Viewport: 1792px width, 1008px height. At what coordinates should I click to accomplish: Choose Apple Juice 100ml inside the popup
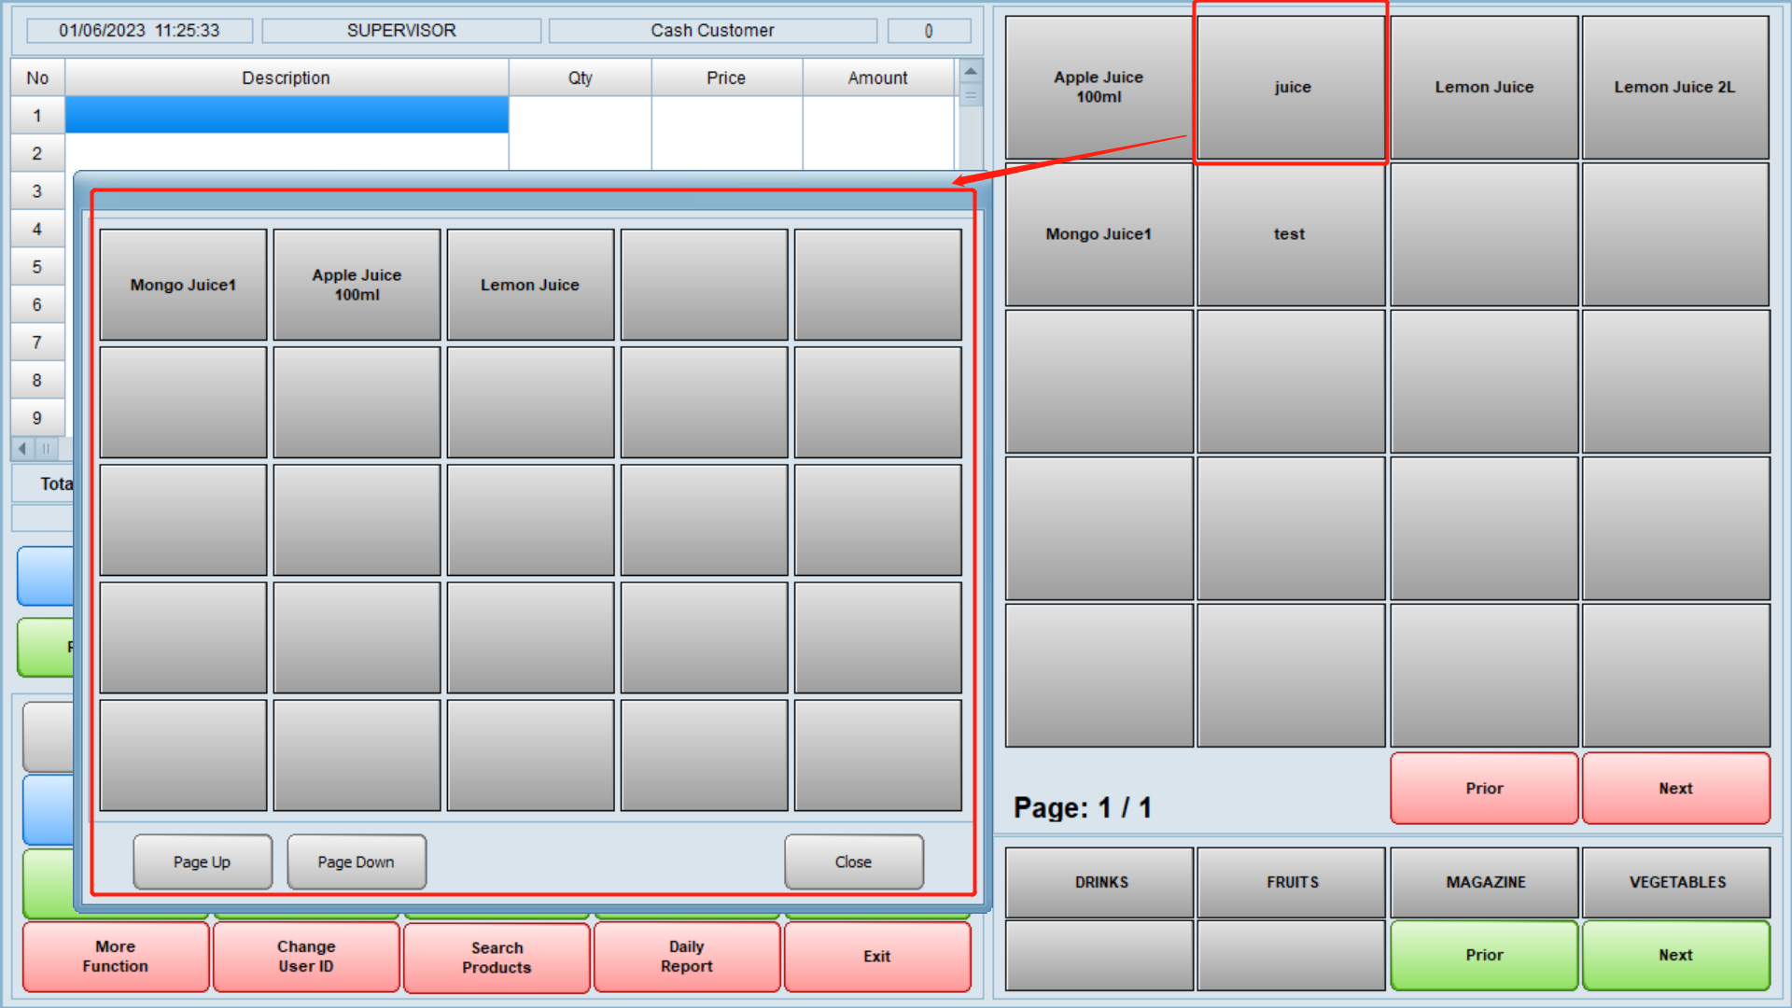click(357, 284)
